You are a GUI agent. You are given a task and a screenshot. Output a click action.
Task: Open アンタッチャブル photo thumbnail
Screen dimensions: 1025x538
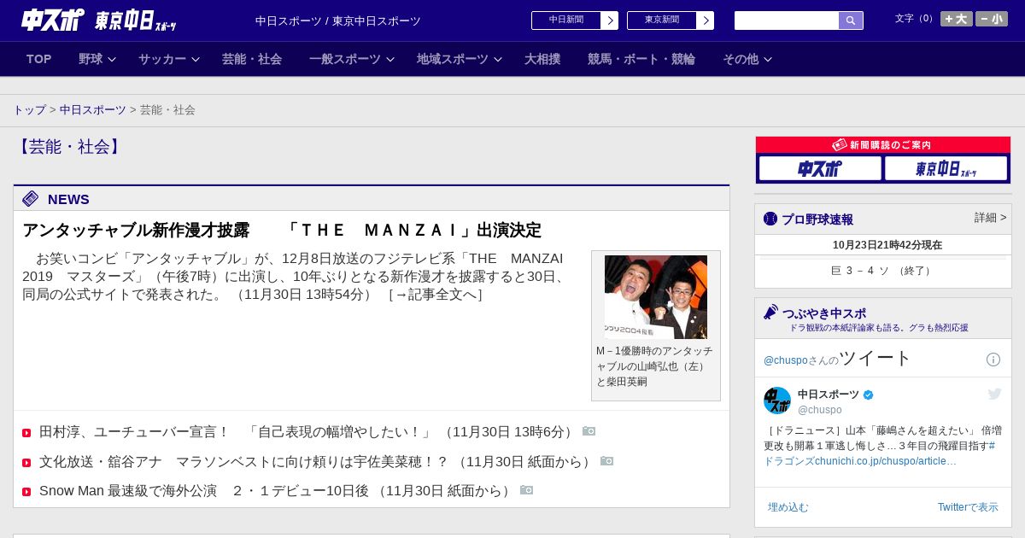coord(656,297)
